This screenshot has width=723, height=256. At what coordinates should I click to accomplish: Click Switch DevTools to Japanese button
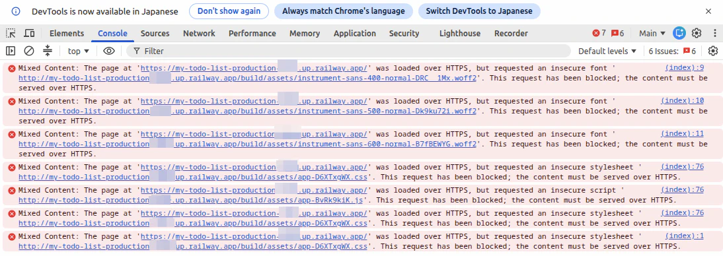[479, 11]
